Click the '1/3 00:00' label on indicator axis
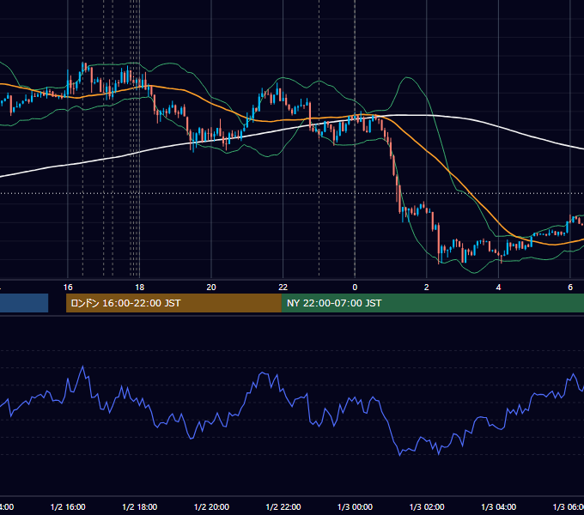 click(x=355, y=507)
